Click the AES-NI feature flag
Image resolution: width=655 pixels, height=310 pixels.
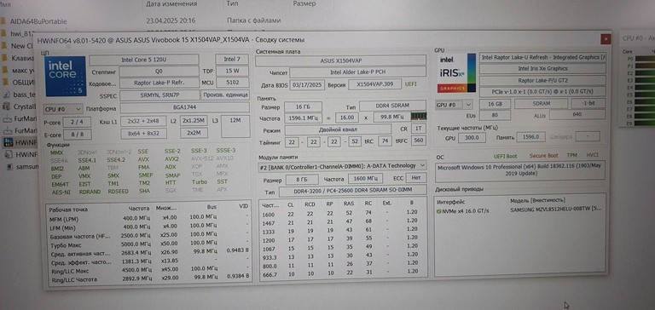pyautogui.click(x=61, y=192)
